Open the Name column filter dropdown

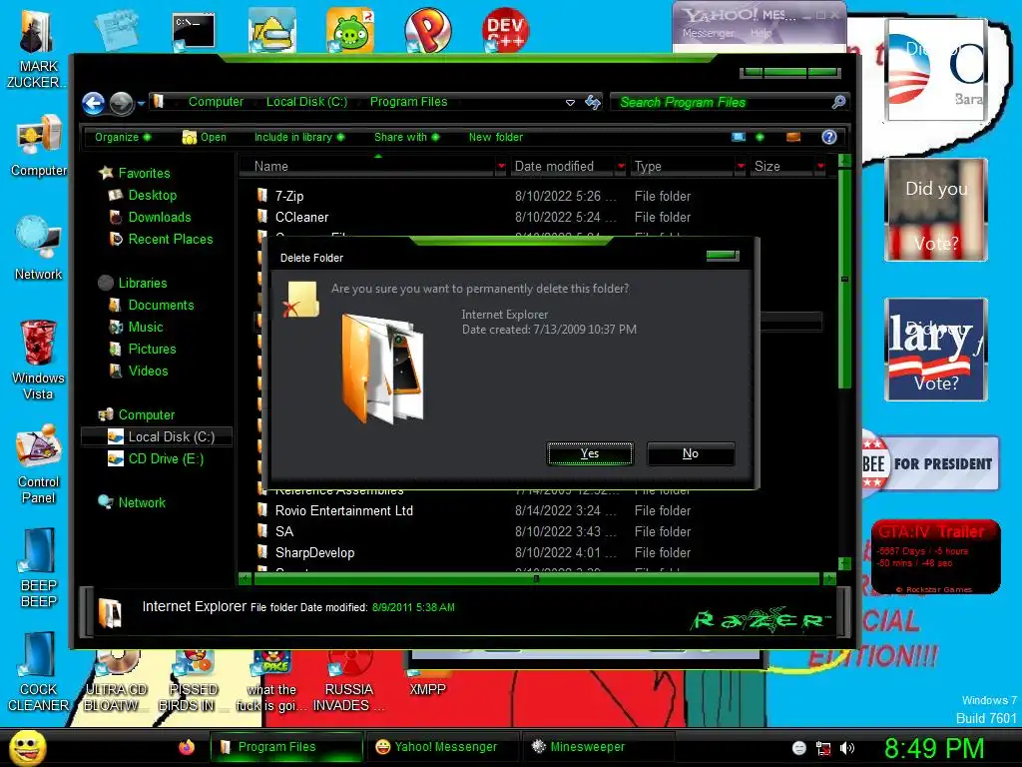point(501,167)
